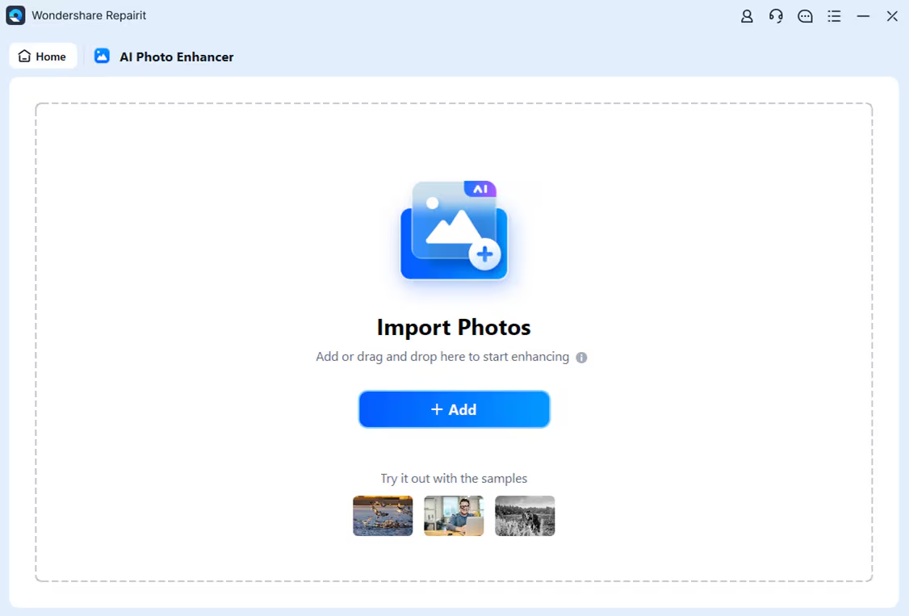Viewport: 909px width, 616px height.
Task: Click the AI badge on import icon
Action: (480, 189)
